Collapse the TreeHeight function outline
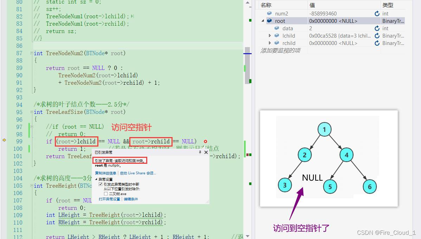Screen dimensions: 421x239 (32, 186)
